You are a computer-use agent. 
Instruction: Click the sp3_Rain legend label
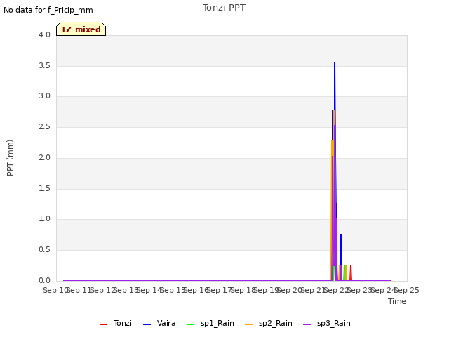(334, 323)
